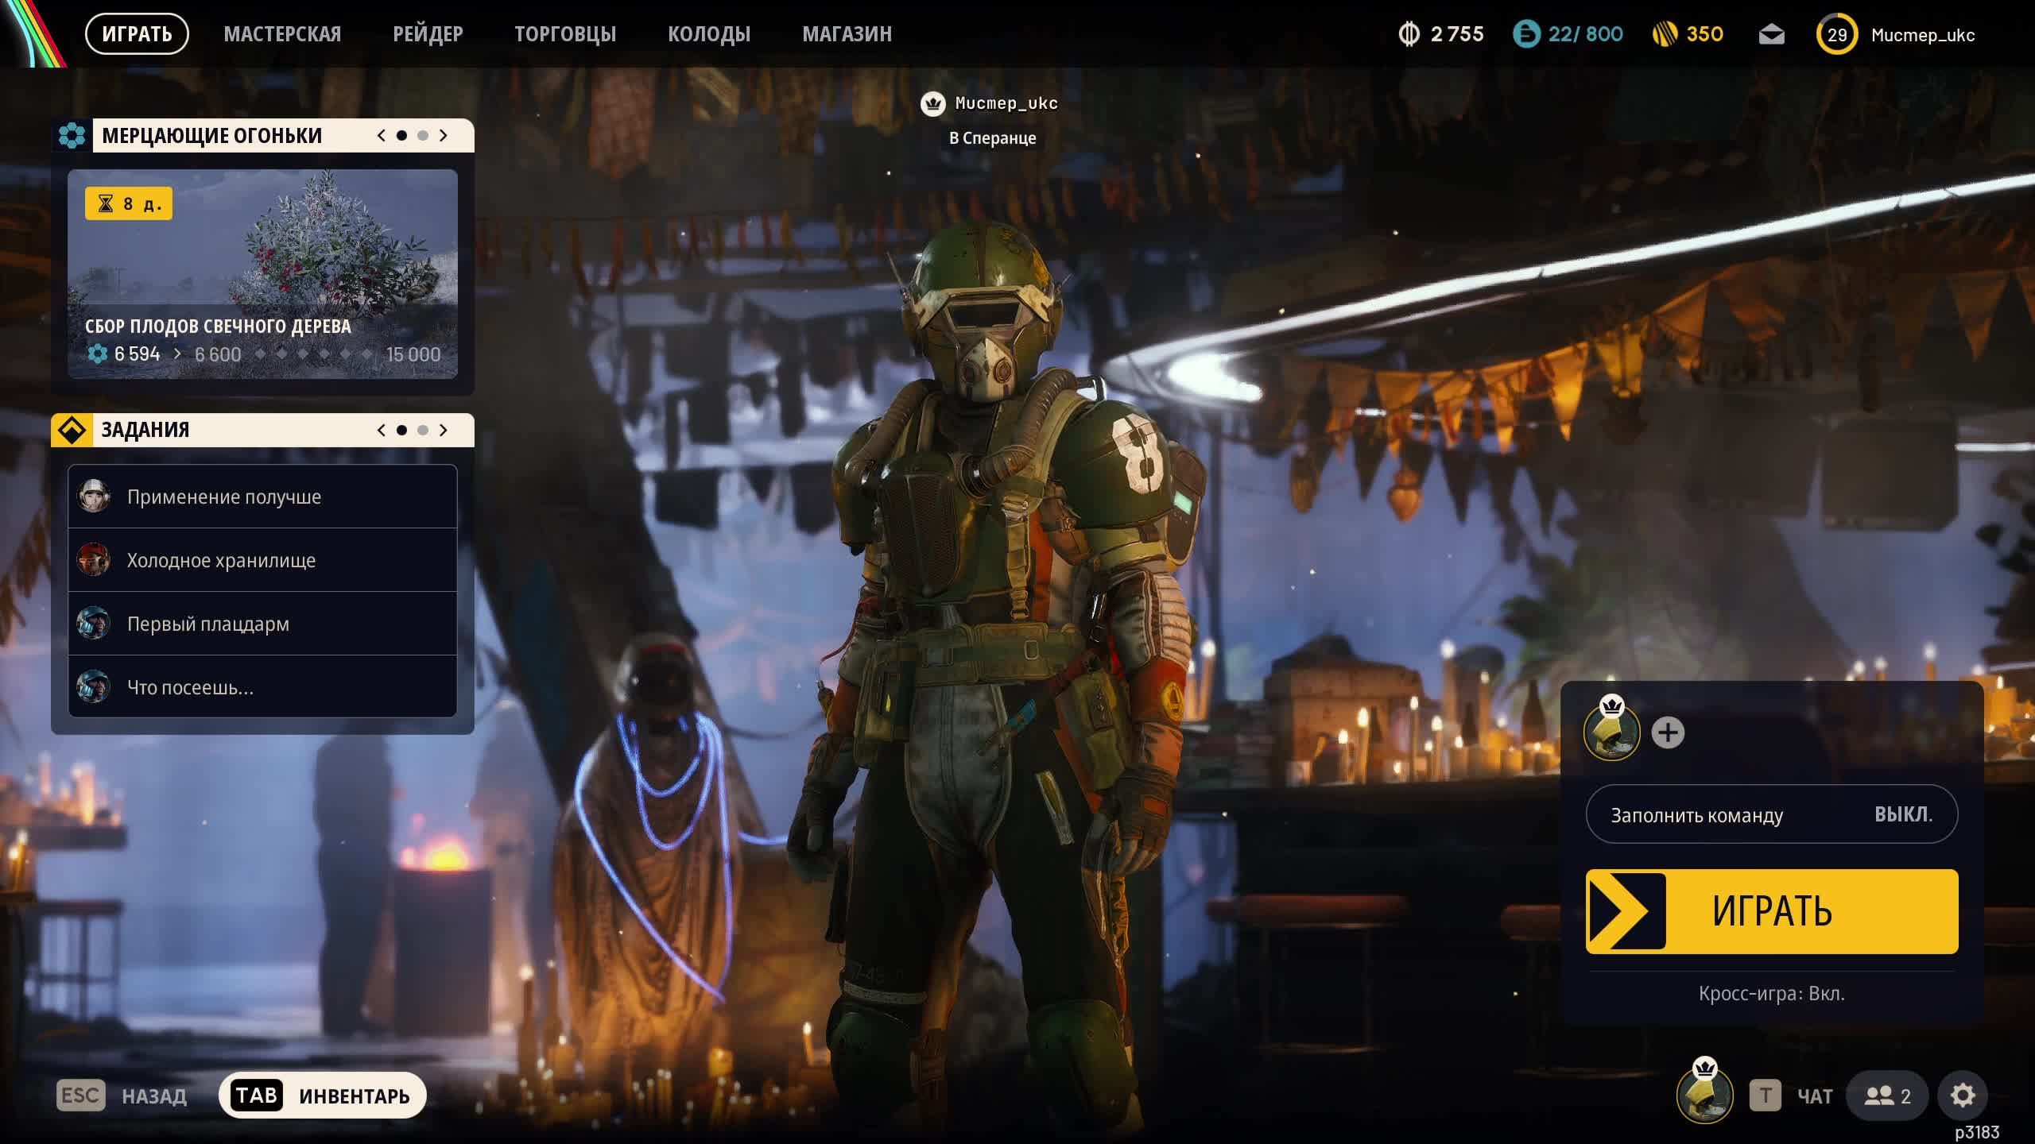The width and height of the screenshot is (2035, 1144).
Task: Go to next page of Мерцающие огоньки
Action: (444, 136)
